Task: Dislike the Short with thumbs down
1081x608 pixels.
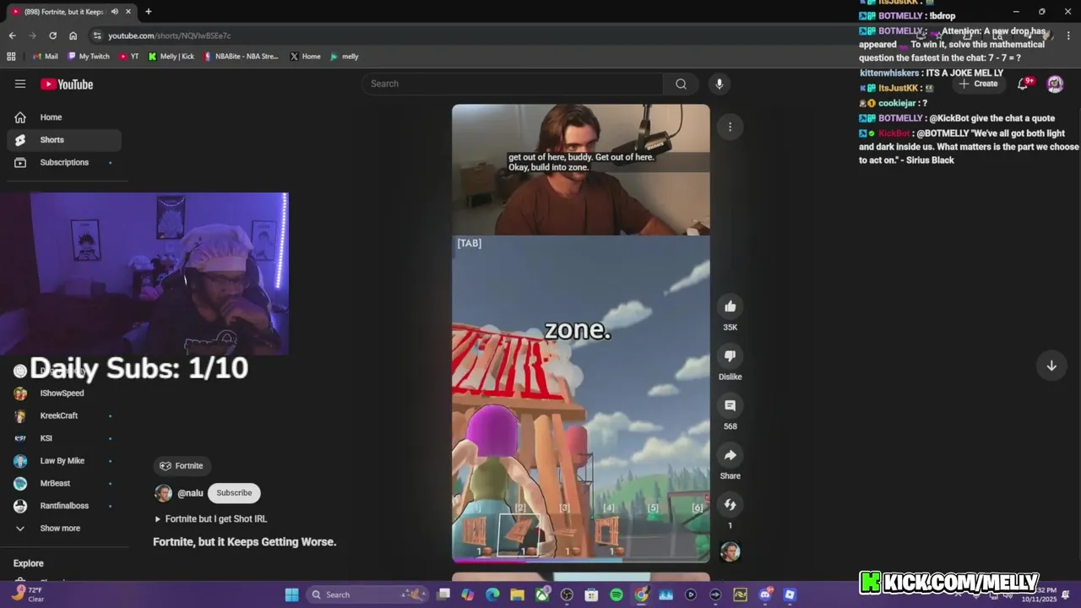Action: [731, 356]
